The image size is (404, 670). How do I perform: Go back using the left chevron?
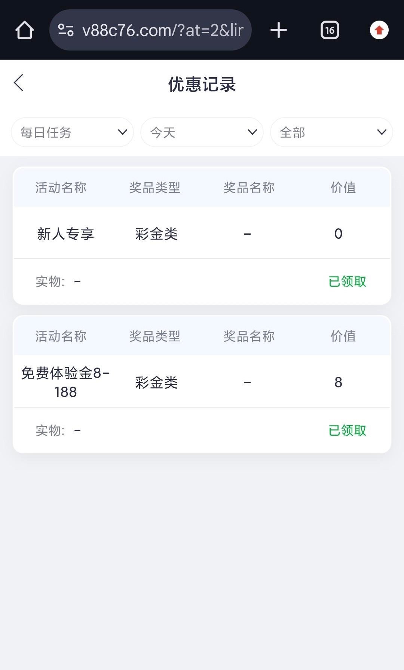point(19,82)
